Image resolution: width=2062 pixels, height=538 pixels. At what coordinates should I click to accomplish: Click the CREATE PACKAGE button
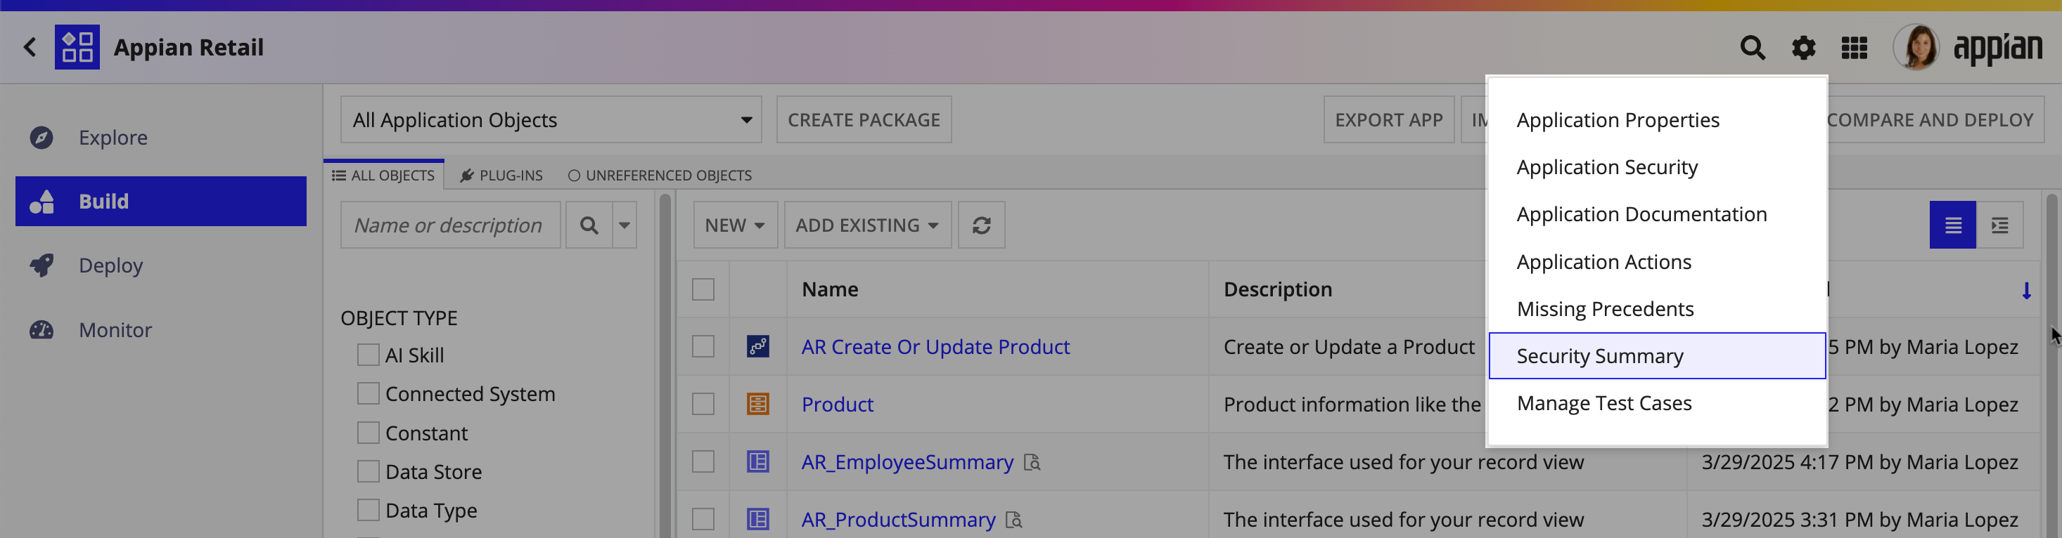click(x=864, y=120)
